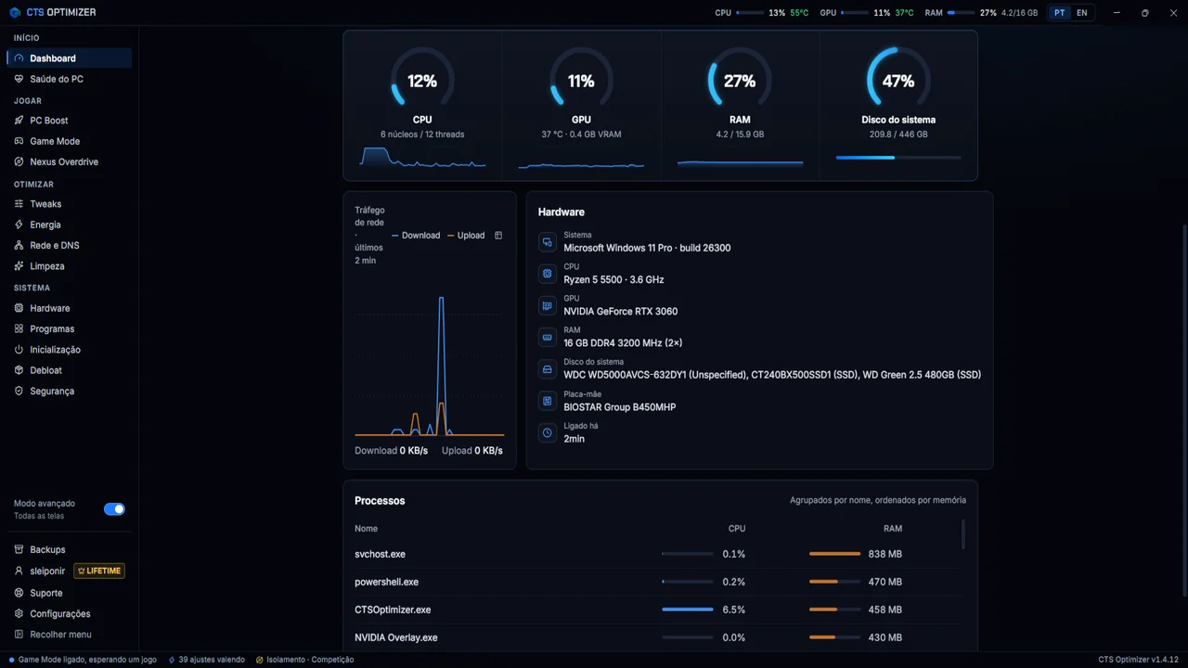Select the Nexus Overdrive sidebar icon
Screen dimensions: 1188x668
[x=19, y=161]
